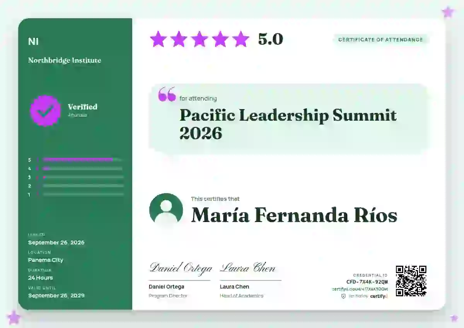Click the shield icon beside 'verified by'
Viewport: 464px width, 328px height.
[x=343, y=296]
